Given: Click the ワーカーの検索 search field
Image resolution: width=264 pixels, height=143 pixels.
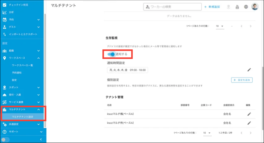Looking at the screenshot, I should 172,7.
